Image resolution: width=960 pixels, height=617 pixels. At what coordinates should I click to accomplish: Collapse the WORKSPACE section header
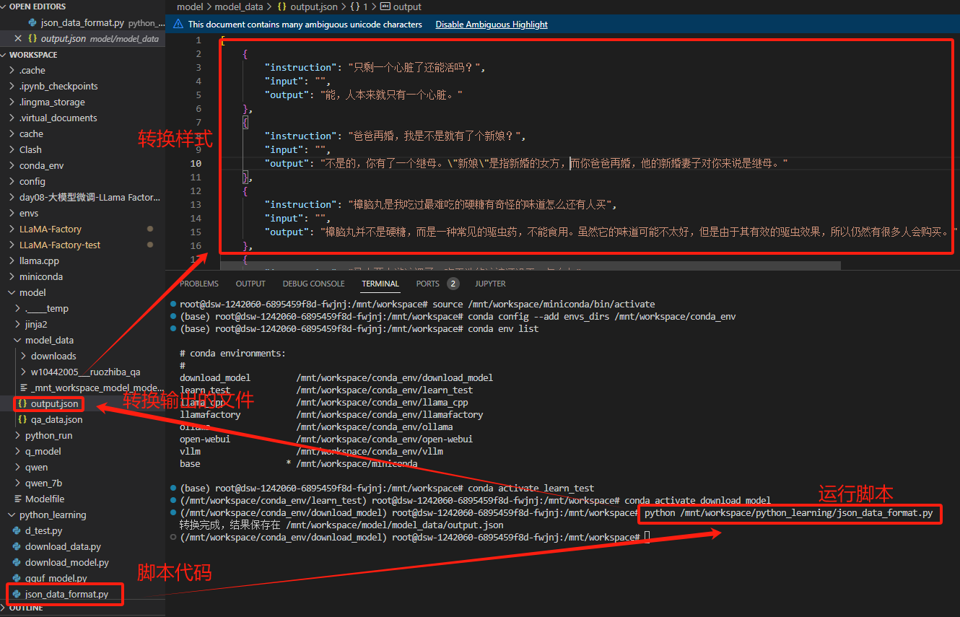pyautogui.click(x=32, y=54)
